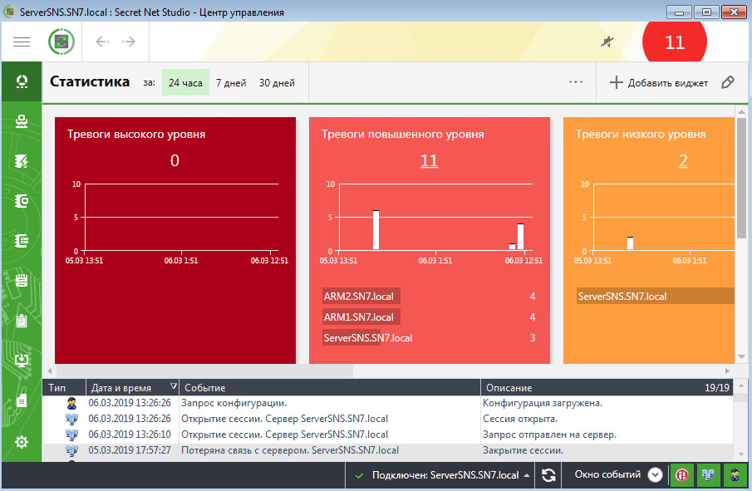This screenshot has width=752, height=491.
Task: Switch statistics to 30 дней
Action: click(x=277, y=82)
